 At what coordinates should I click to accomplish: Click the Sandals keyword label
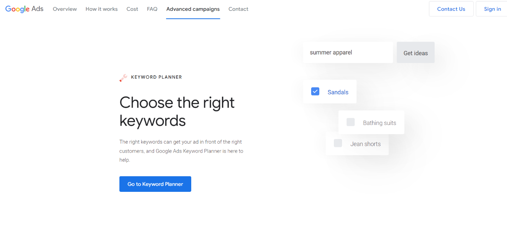pos(338,92)
